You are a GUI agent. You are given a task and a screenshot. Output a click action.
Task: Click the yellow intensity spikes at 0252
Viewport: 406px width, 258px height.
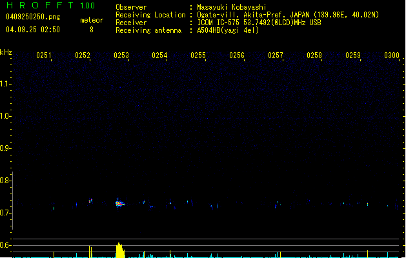pos(90,252)
